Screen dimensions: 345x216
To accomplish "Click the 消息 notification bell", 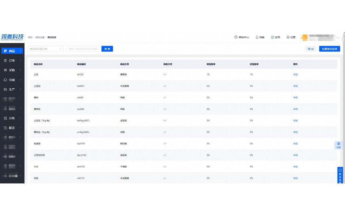I will (257, 37).
